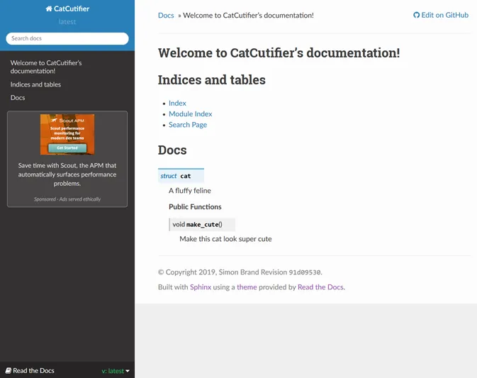Click the book icon beside Read the Docs

[9, 370]
